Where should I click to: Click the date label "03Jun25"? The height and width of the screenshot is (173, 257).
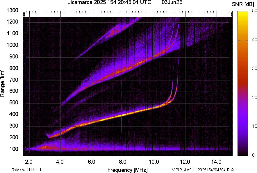coord(172,2)
